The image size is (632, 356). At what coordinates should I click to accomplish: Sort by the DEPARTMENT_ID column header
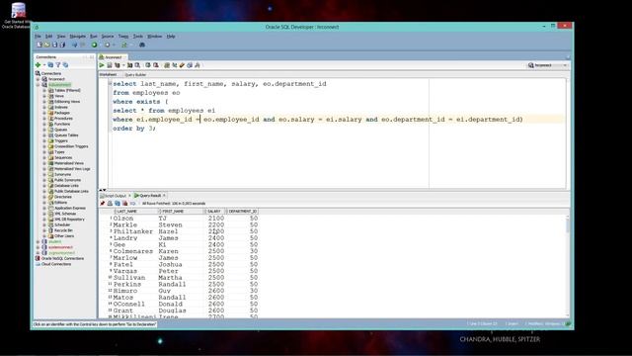click(242, 212)
